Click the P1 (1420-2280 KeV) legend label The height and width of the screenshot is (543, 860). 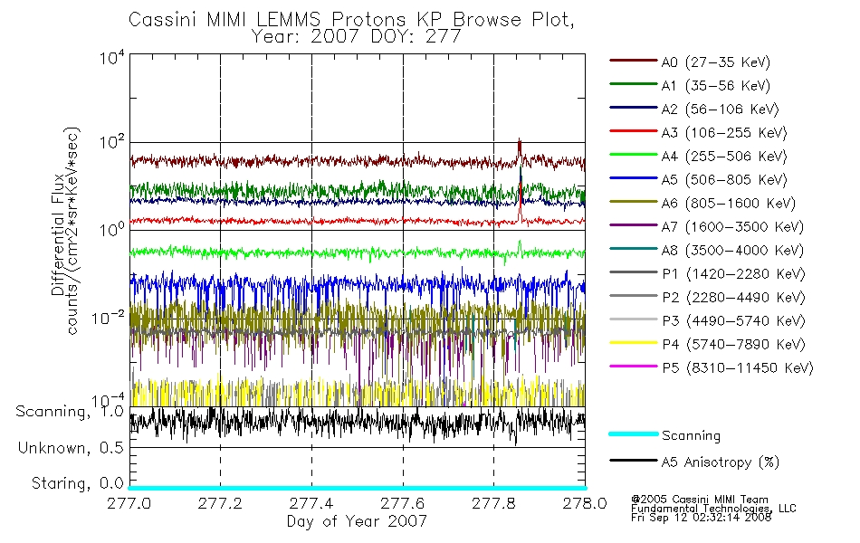733,274
